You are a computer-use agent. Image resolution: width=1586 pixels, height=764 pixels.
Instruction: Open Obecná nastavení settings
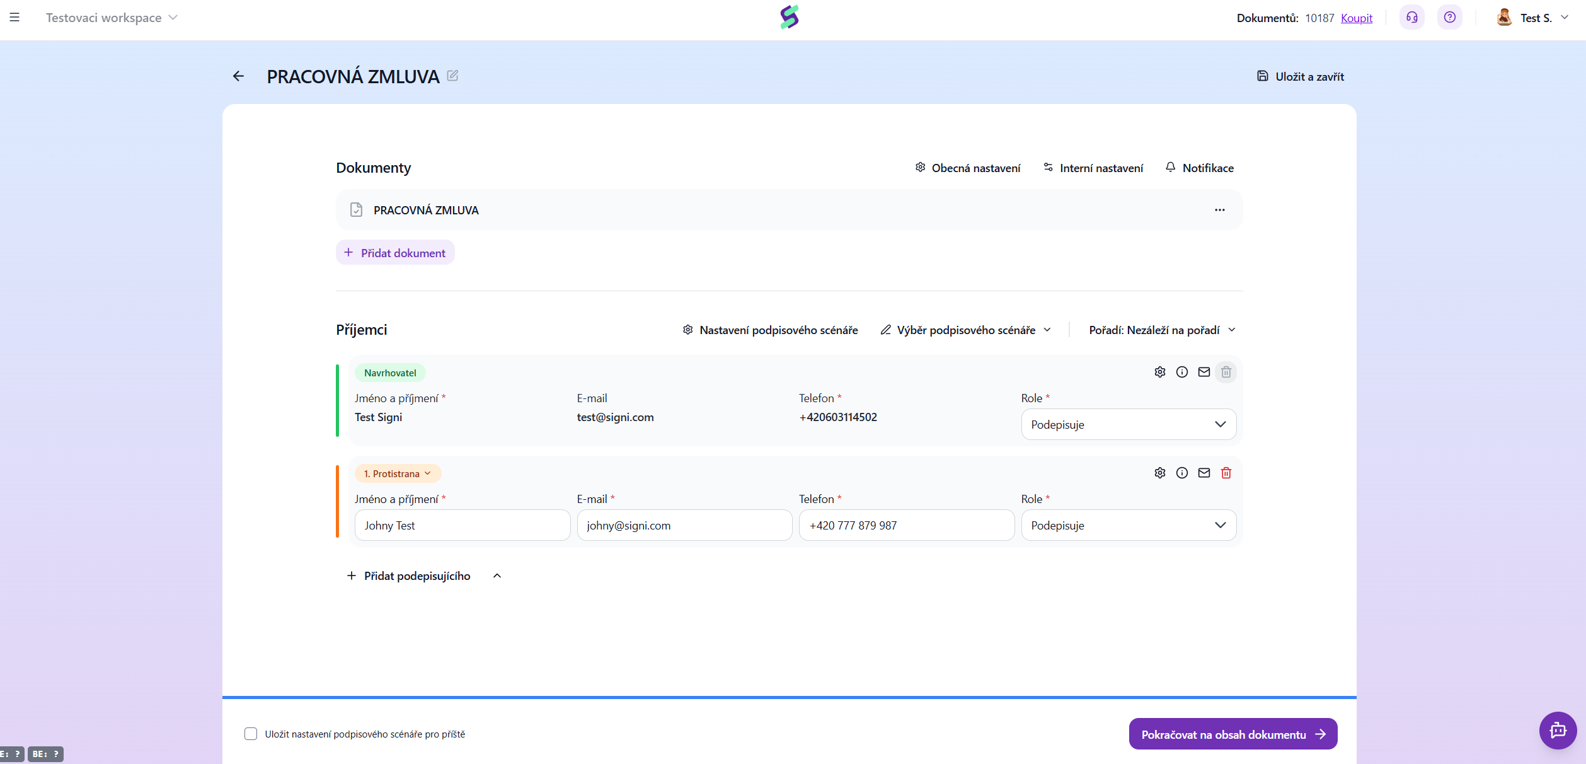968,168
